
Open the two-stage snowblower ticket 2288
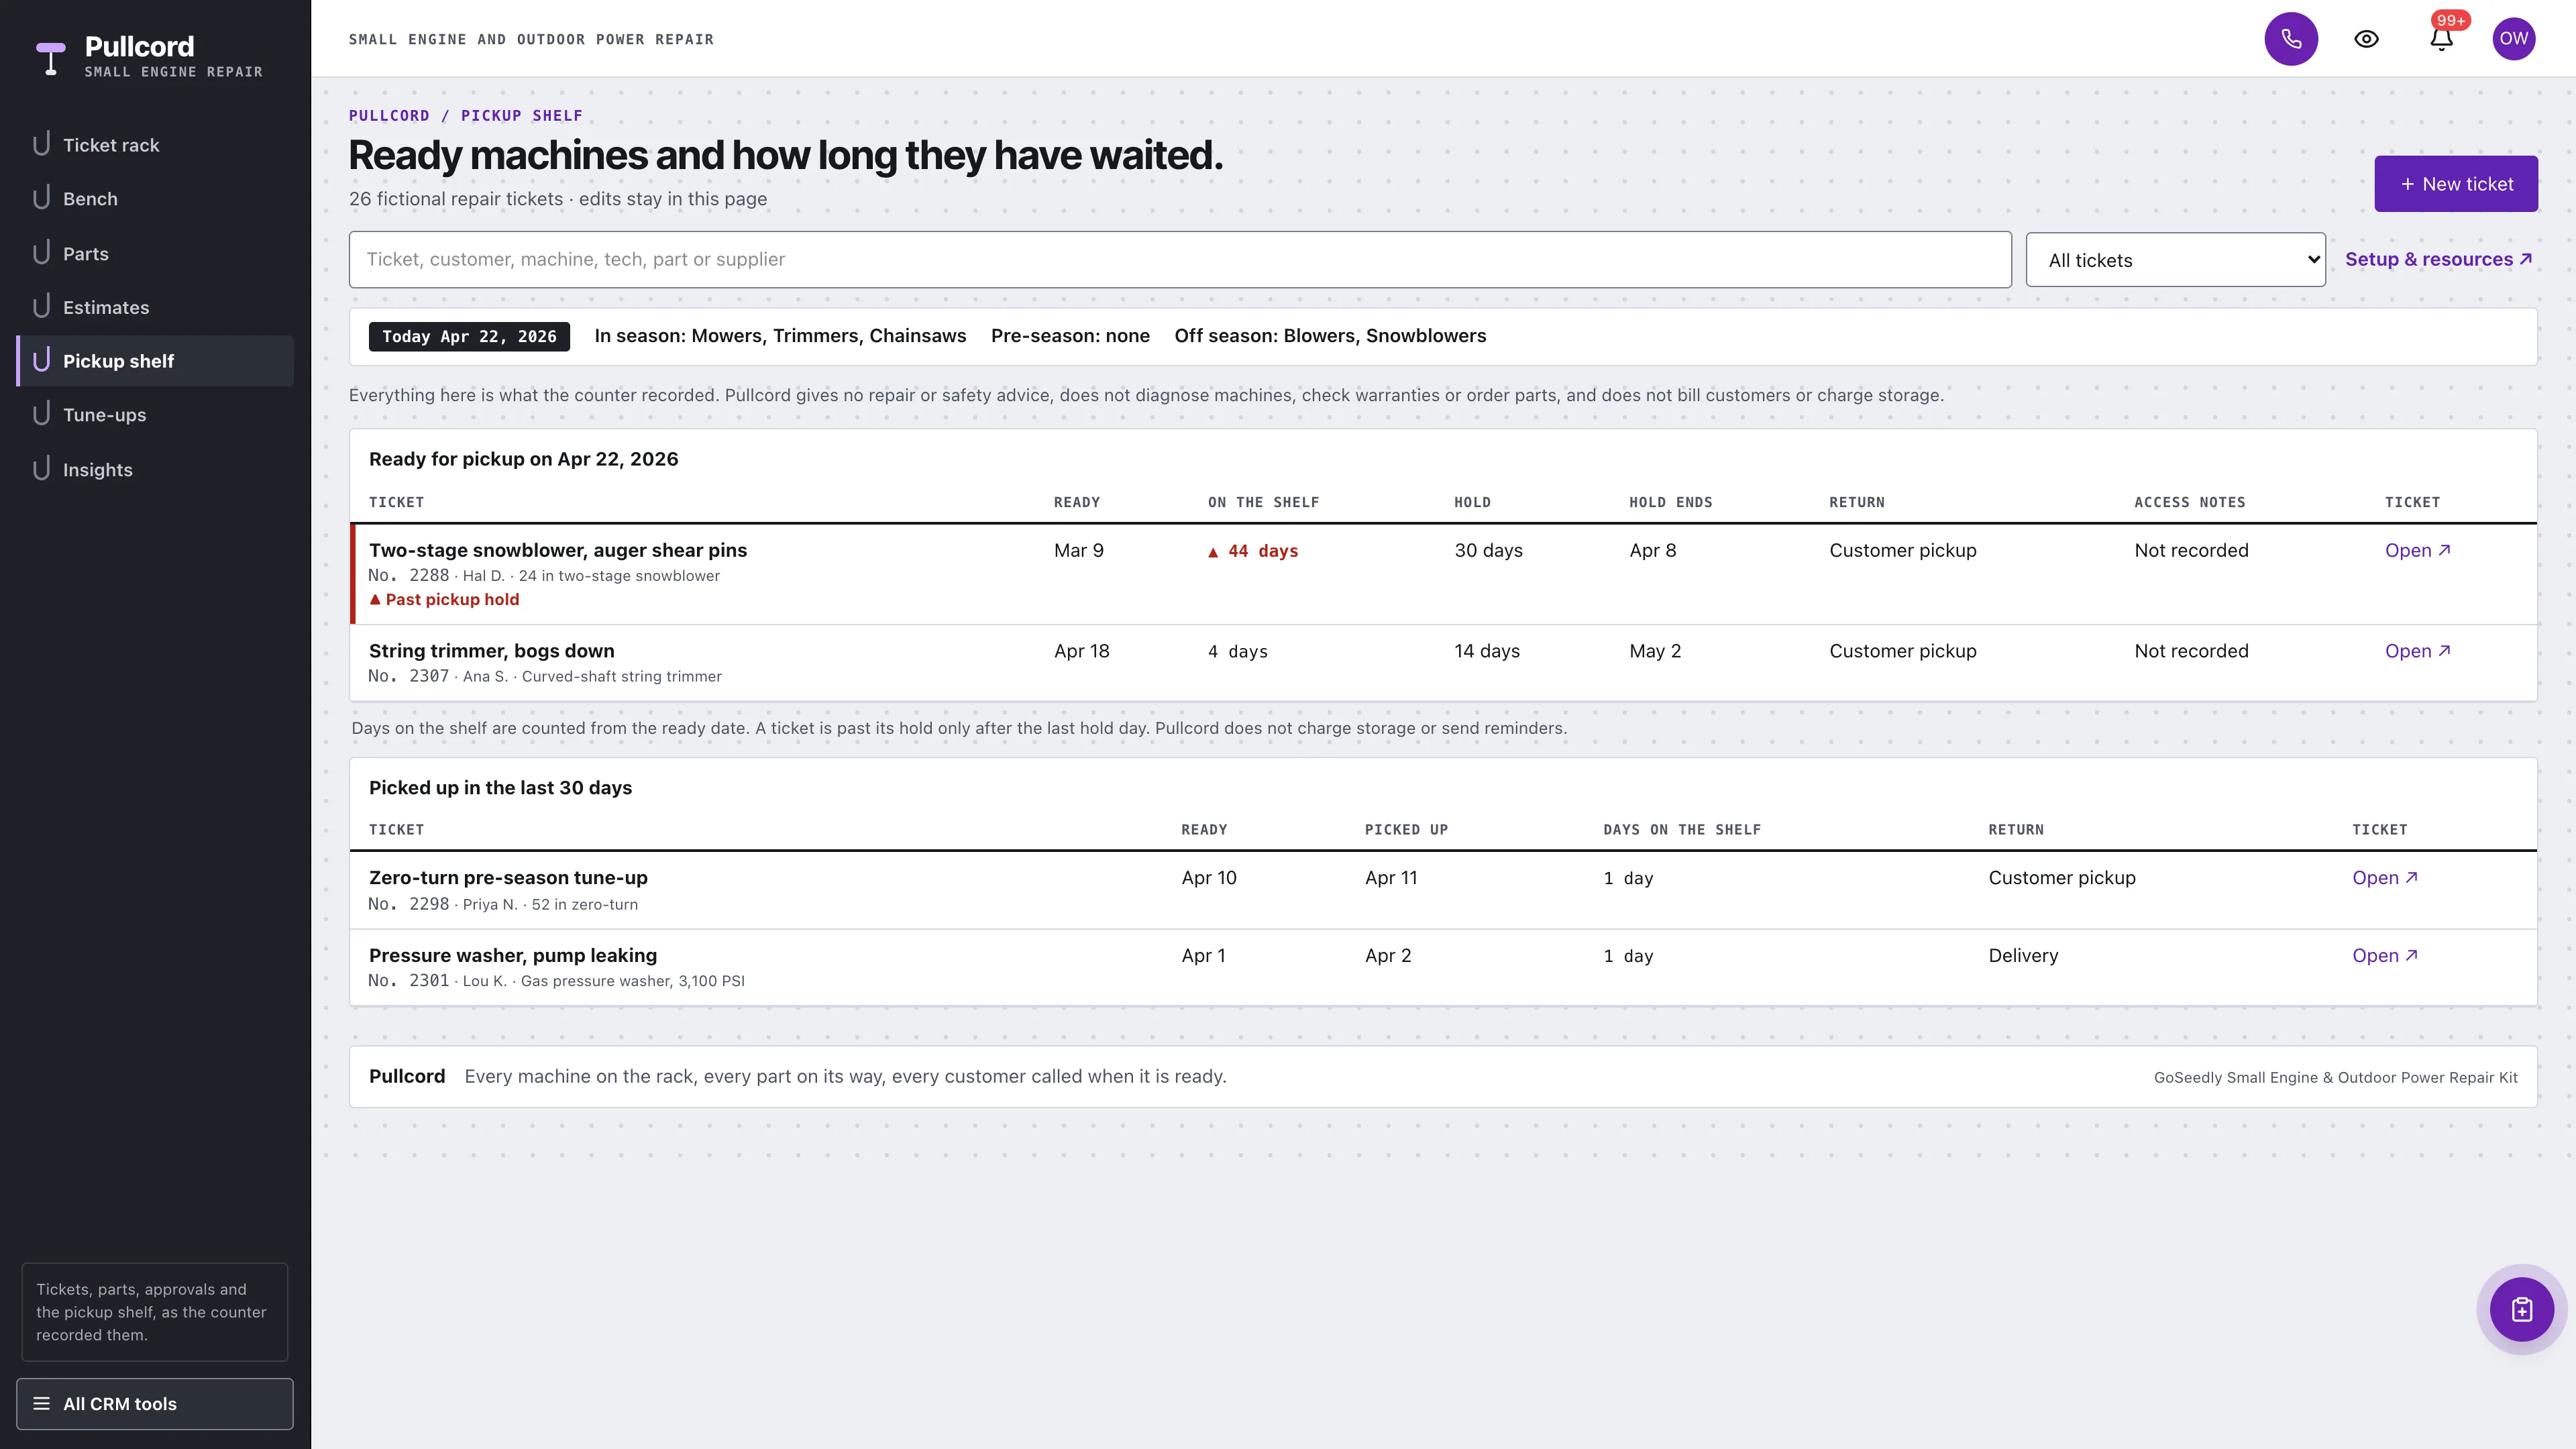coord(2417,550)
